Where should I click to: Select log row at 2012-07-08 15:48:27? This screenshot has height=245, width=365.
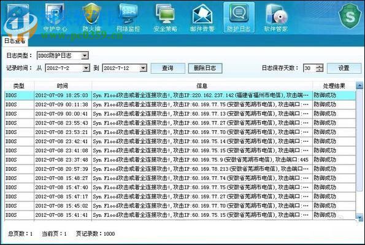(x=180, y=178)
